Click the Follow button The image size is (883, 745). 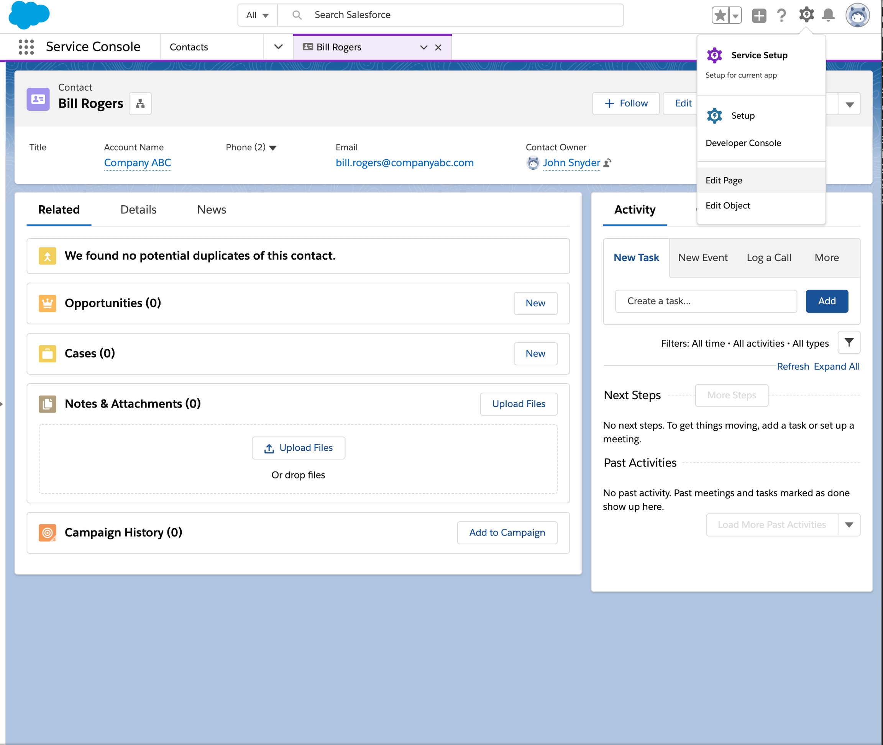[x=626, y=103]
